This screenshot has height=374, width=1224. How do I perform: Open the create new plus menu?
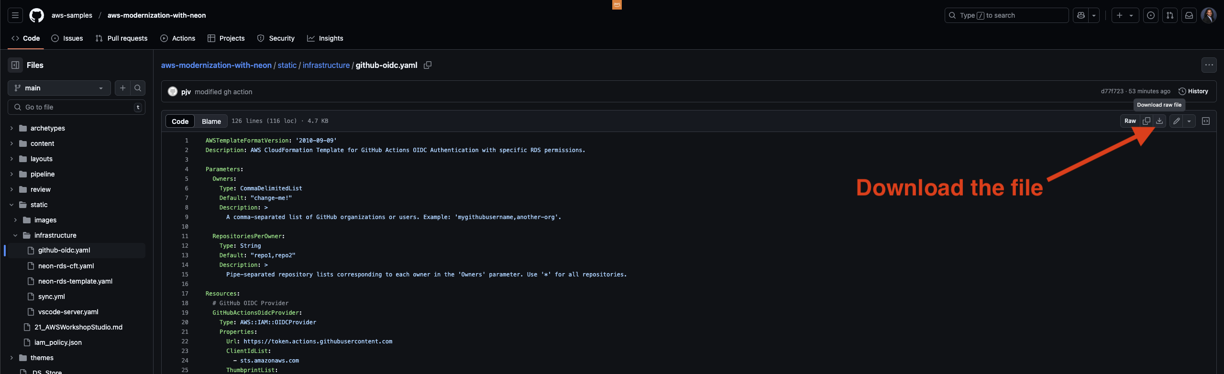[1125, 15]
